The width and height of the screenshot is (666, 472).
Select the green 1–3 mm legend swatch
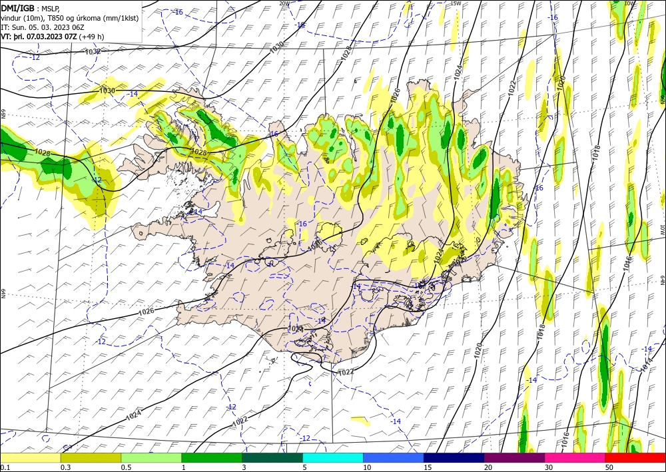pos(212,458)
